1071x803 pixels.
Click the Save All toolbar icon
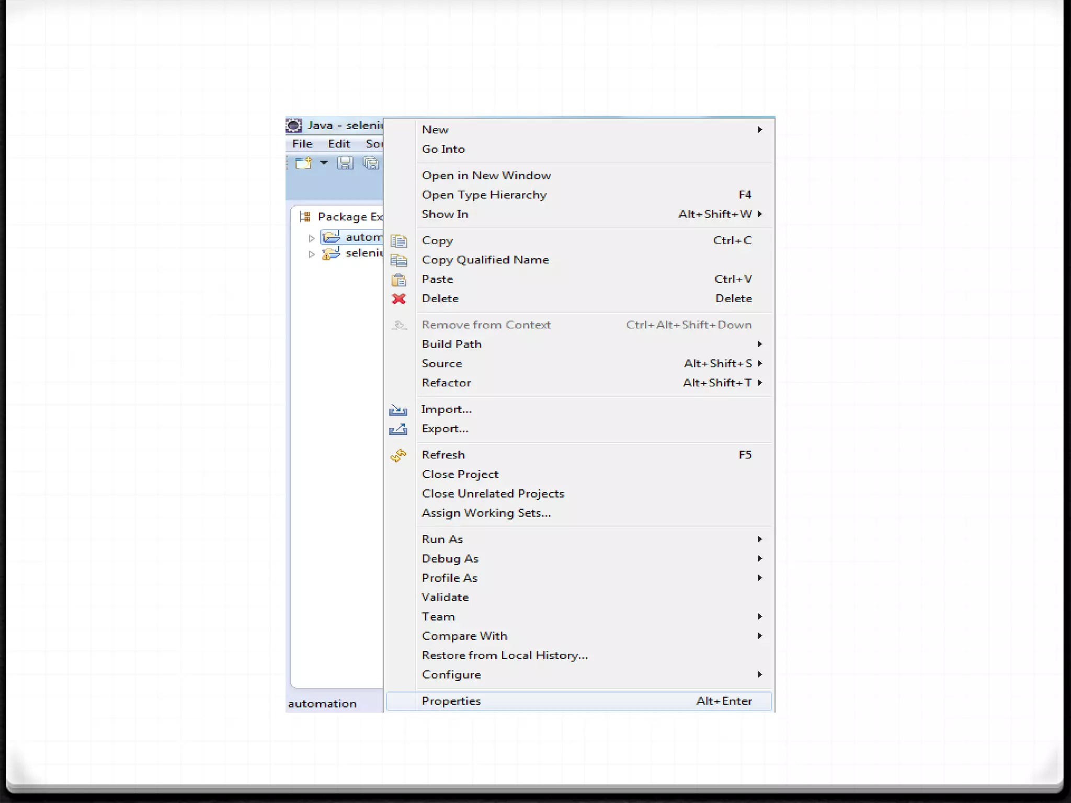point(371,163)
